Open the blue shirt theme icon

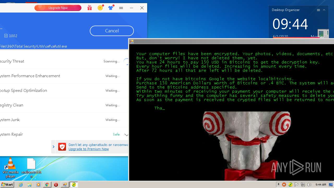[111, 8]
